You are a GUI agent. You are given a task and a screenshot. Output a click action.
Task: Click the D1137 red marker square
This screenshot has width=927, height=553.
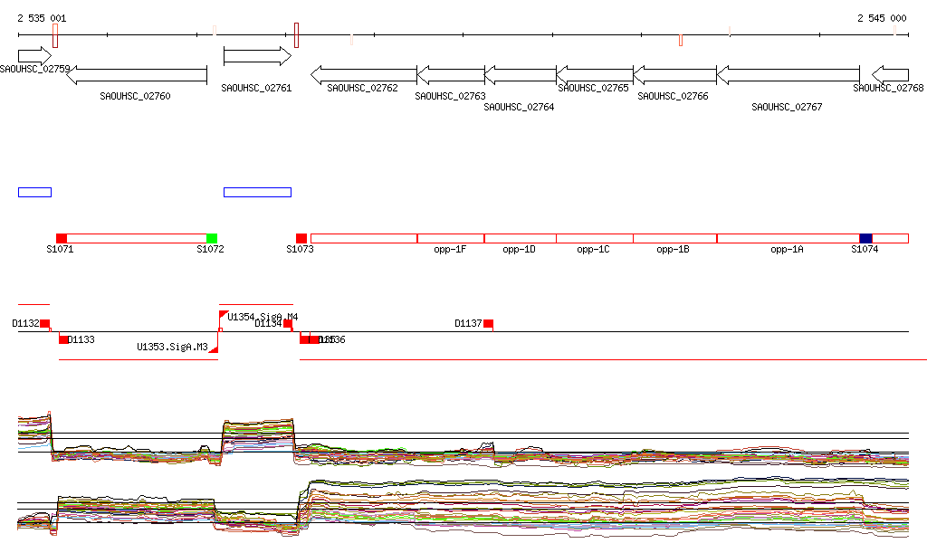tap(488, 323)
